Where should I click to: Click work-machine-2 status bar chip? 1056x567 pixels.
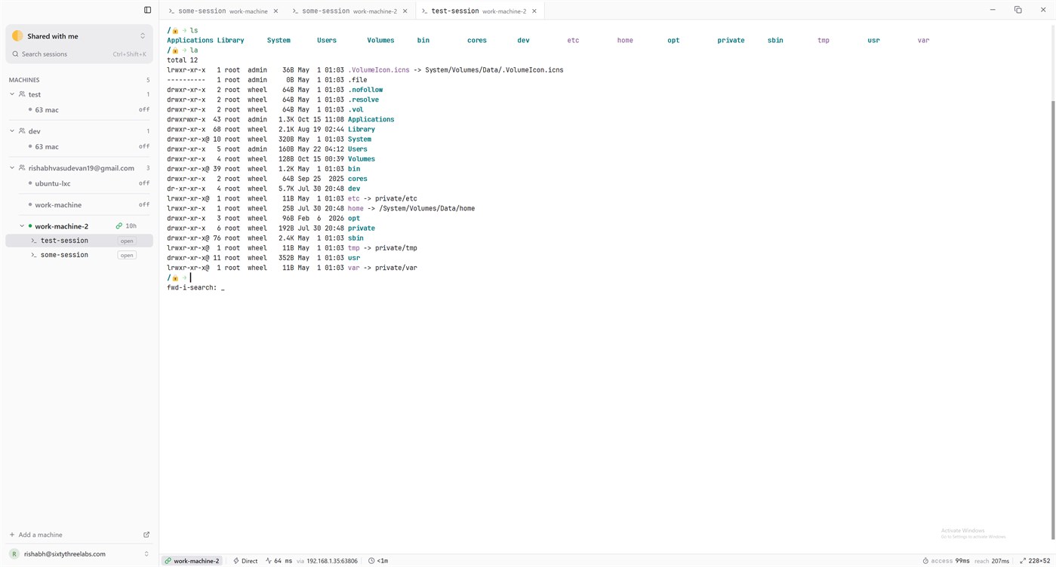pos(192,561)
